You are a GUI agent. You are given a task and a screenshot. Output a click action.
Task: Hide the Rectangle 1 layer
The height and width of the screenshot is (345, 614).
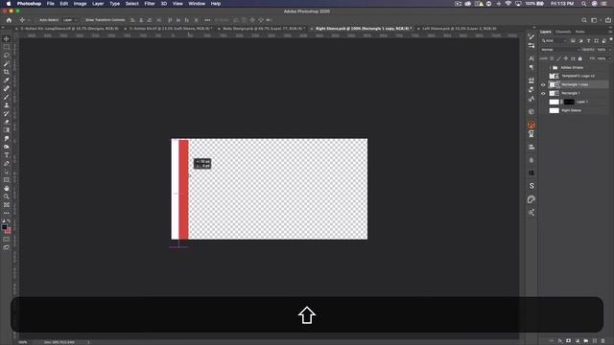click(x=543, y=93)
